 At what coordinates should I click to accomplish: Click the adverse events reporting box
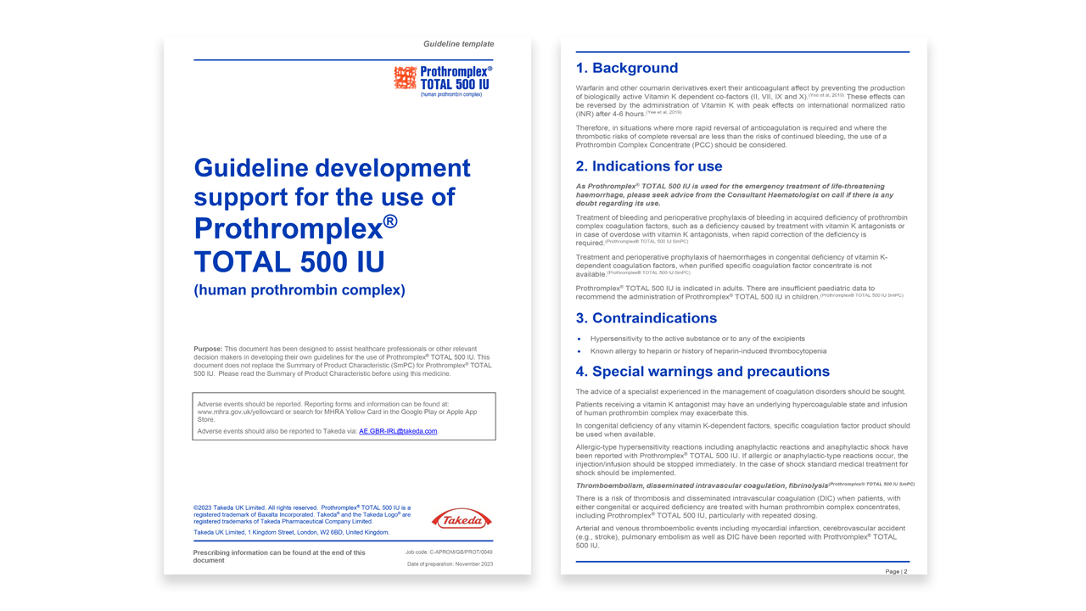[344, 416]
